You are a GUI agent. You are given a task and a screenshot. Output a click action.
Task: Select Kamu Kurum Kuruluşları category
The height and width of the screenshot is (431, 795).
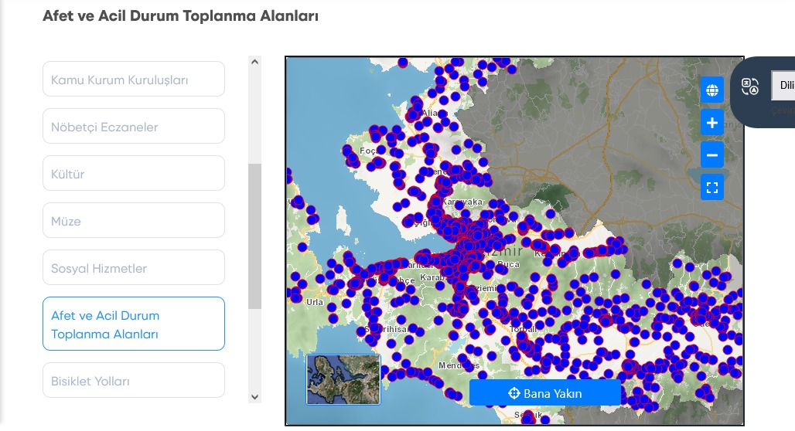point(134,80)
